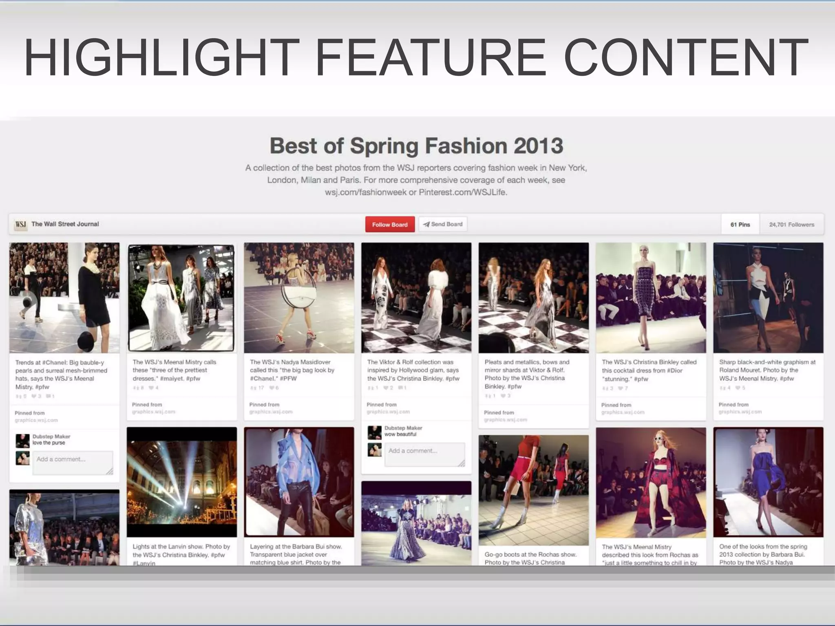Click user avatar beside Viktor & Rolf comment box
This screenshot has height=626, width=835.
374,450
